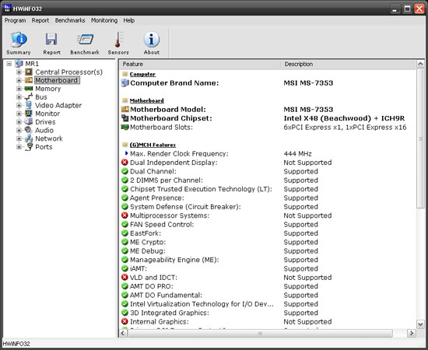Select the Computer section heading
This screenshot has width=428, height=350.
(x=142, y=74)
